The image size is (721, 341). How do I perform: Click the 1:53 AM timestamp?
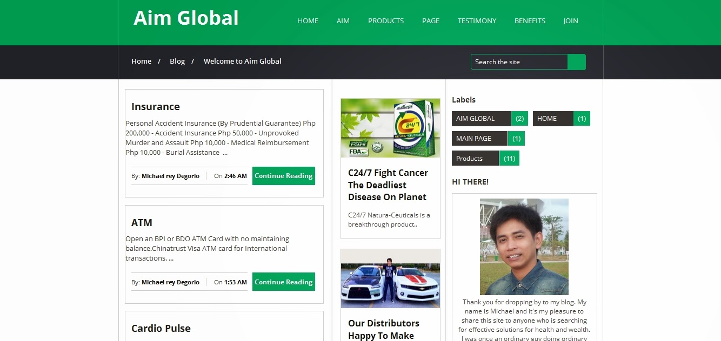236,282
